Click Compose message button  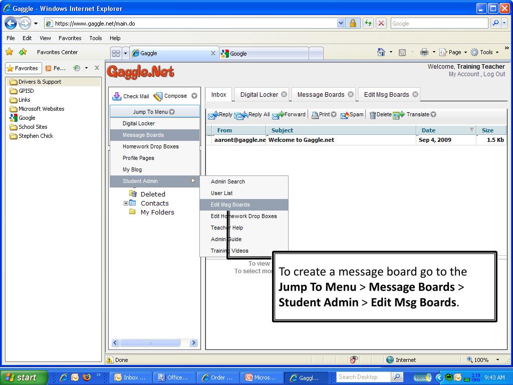coord(170,96)
